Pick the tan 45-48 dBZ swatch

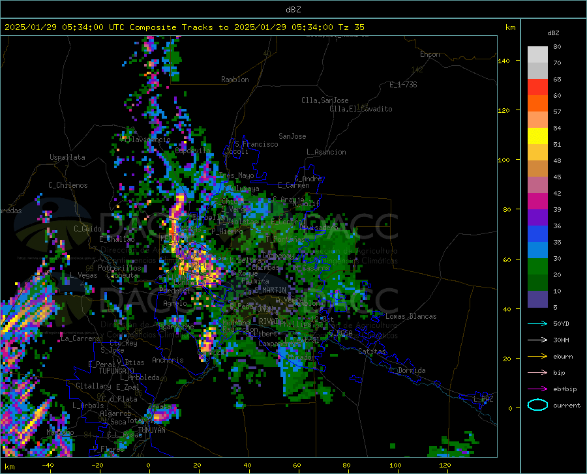[x=537, y=169]
